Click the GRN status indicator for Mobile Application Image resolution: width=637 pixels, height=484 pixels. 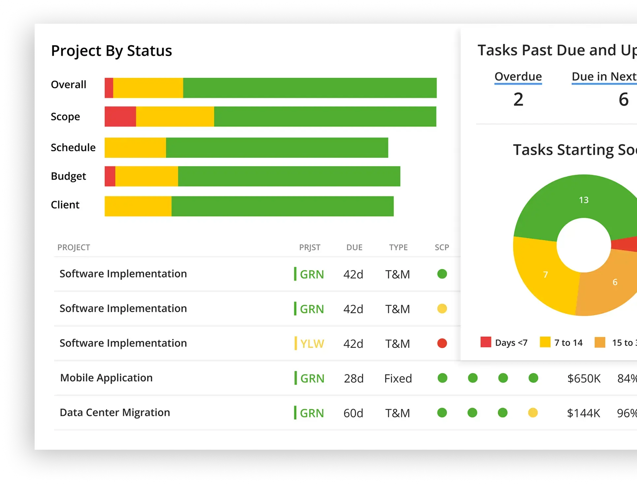click(309, 378)
